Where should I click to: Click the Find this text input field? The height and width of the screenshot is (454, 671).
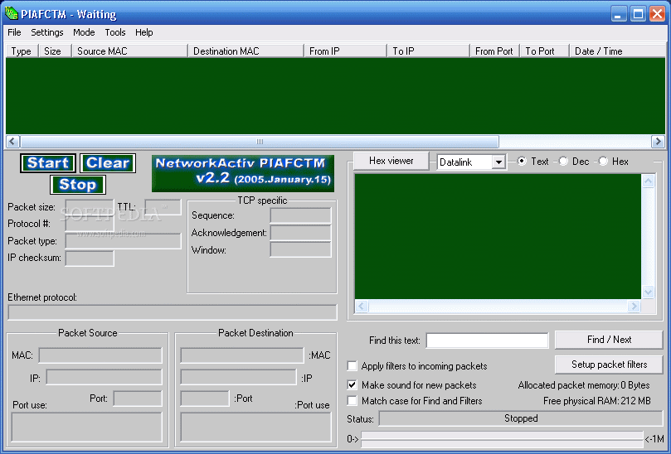488,340
